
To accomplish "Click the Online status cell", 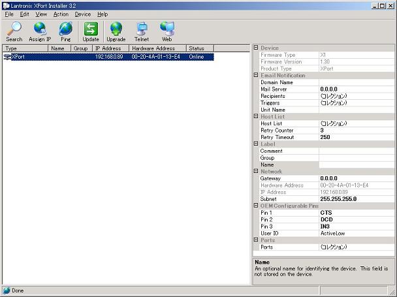I will tap(197, 57).
